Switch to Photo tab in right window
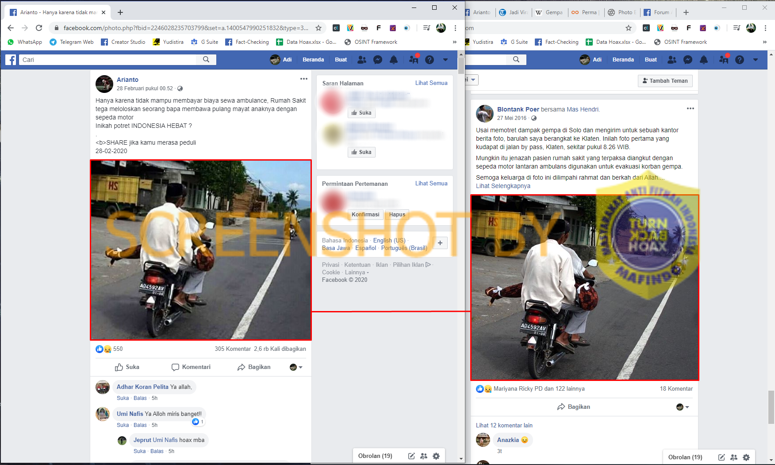 point(623,12)
